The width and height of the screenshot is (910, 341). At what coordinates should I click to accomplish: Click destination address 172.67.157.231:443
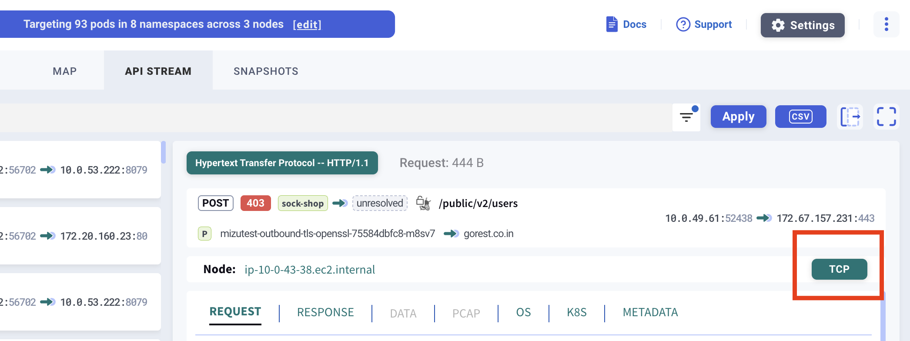point(826,218)
